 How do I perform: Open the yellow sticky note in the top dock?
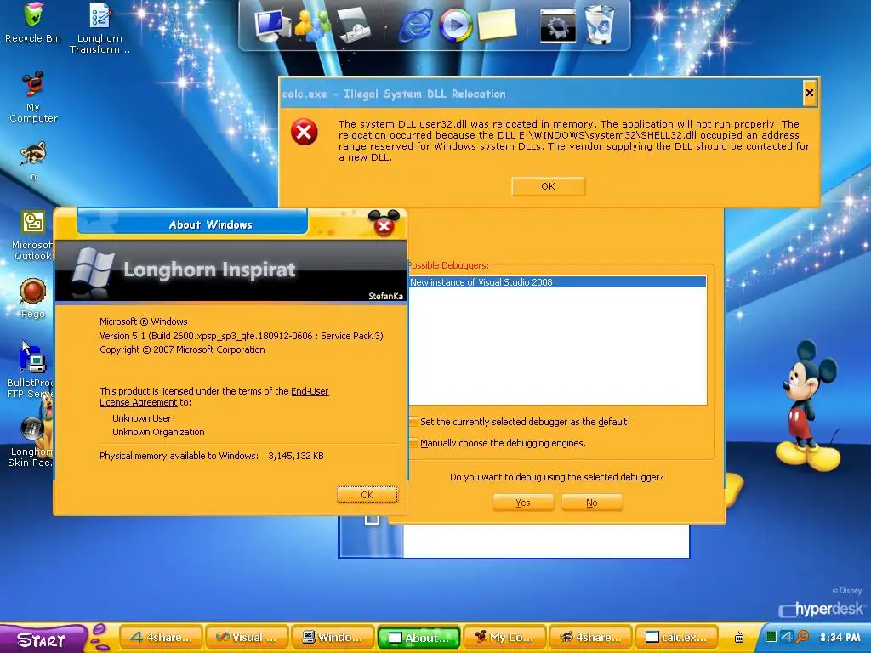pos(497,25)
